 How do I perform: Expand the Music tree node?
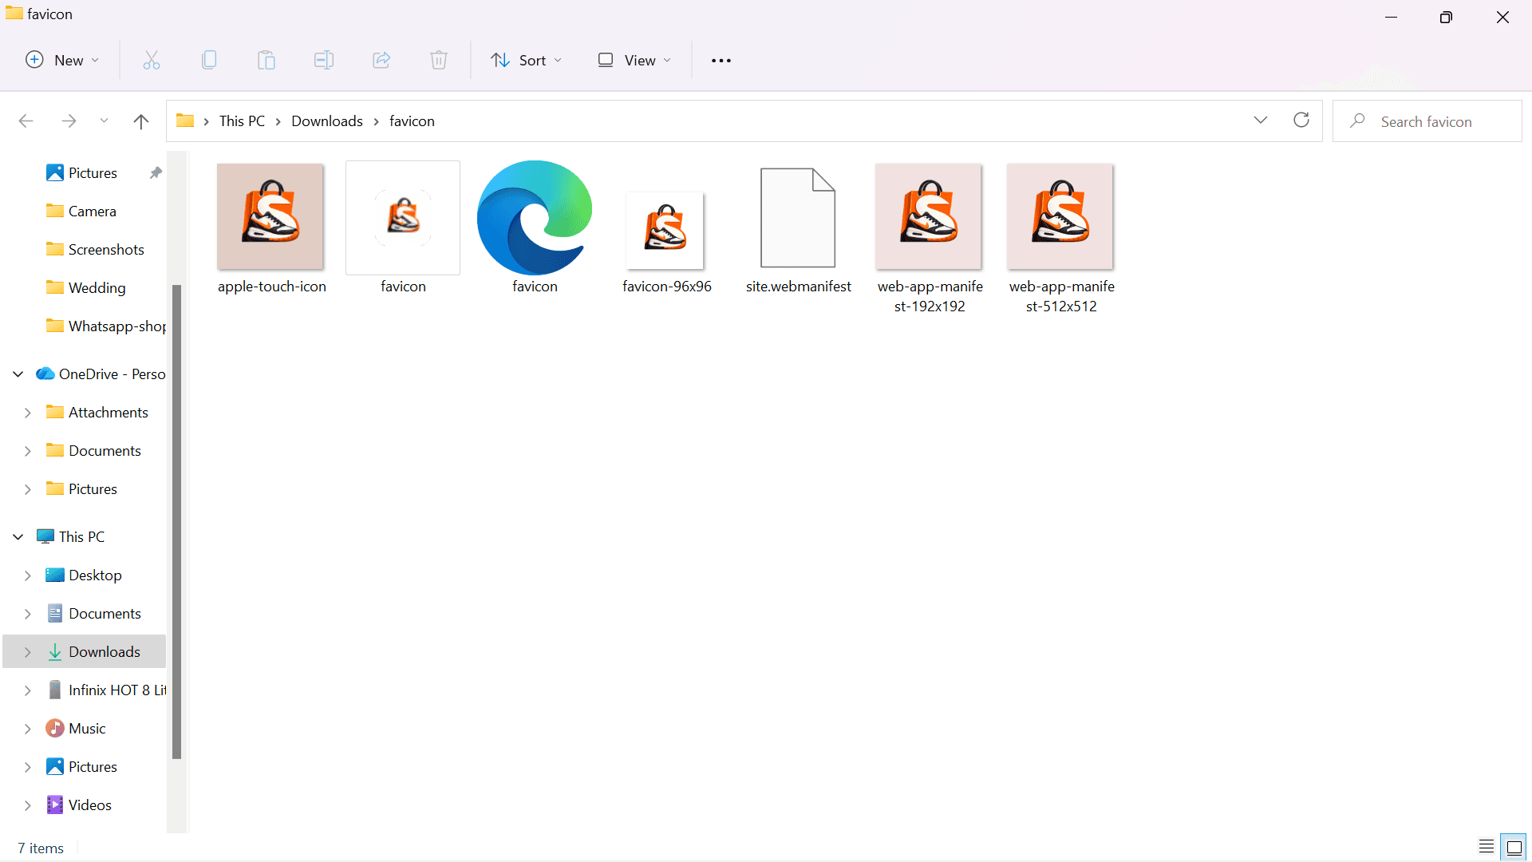tap(28, 729)
